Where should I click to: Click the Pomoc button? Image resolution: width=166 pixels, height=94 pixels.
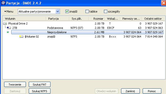152,91
